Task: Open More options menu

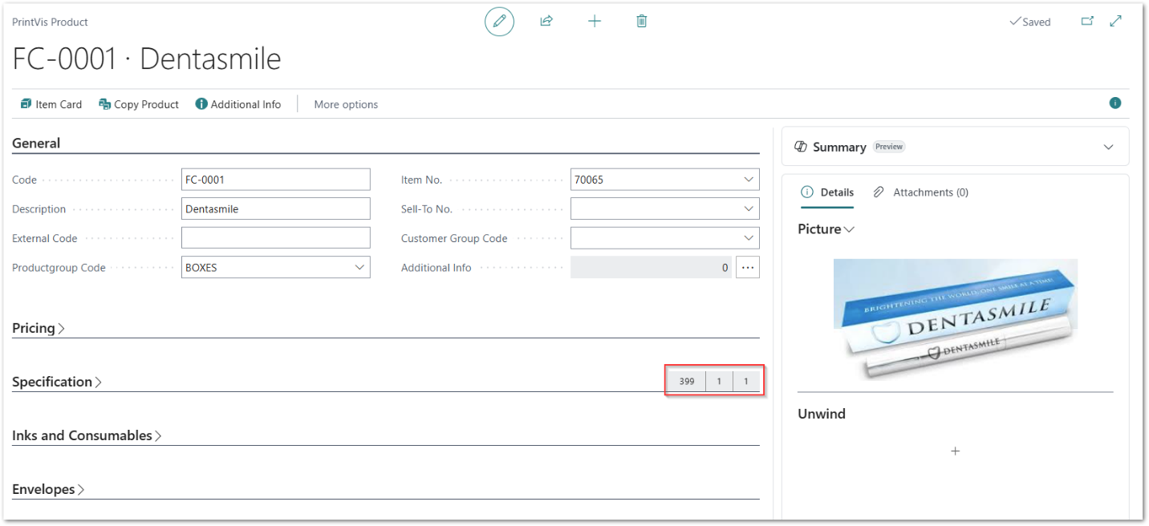Action: click(x=346, y=104)
